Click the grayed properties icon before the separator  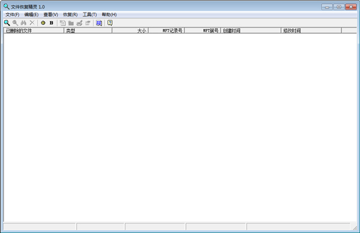(x=88, y=23)
